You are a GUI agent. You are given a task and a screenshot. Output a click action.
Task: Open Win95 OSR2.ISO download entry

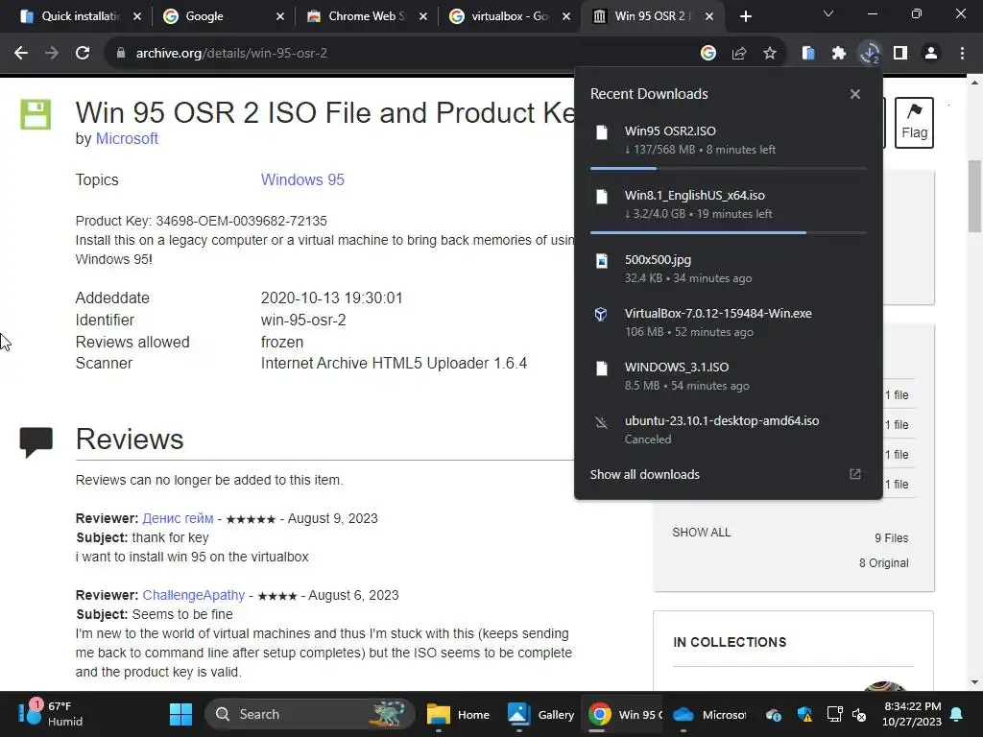tap(728, 139)
